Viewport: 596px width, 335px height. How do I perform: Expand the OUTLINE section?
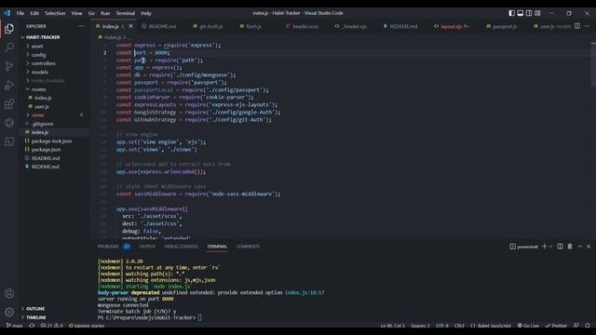point(35,308)
